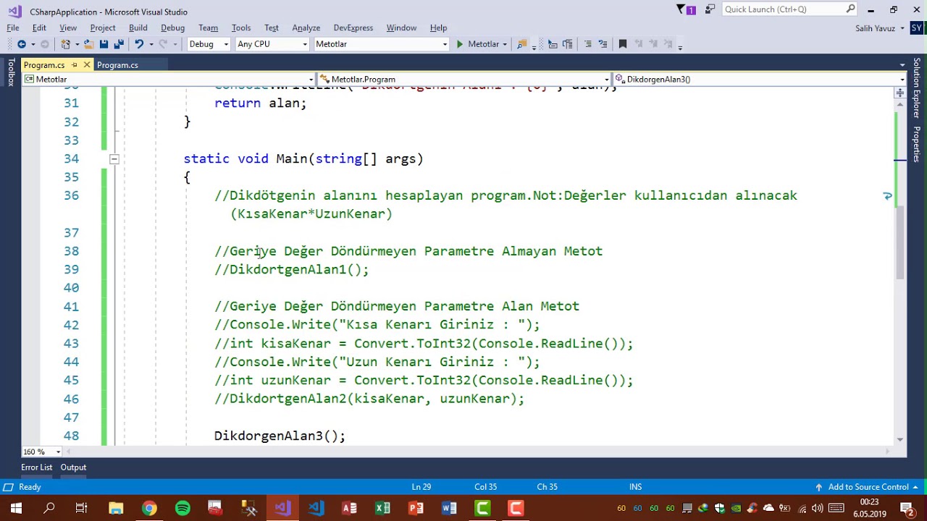This screenshot has width=927, height=521.
Task: Open Chrome from the Windows taskbar
Action: [149, 508]
